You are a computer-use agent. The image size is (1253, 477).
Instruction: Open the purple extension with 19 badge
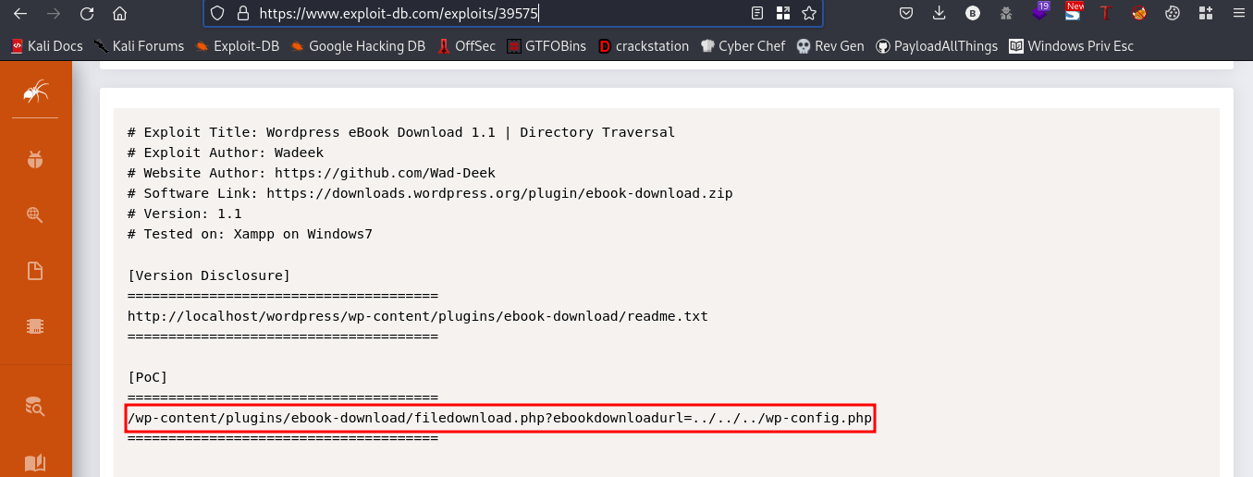tap(1039, 12)
